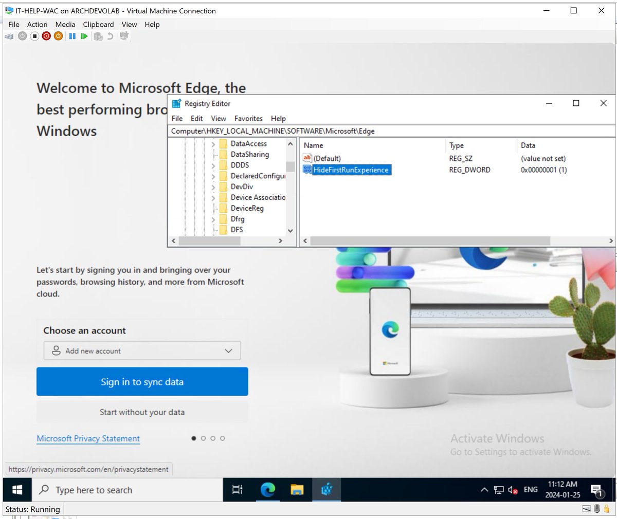Image resolution: width=617 pixels, height=519 pixels.
Task: Select the DataSharing registry key
Action: click(250, 154)
